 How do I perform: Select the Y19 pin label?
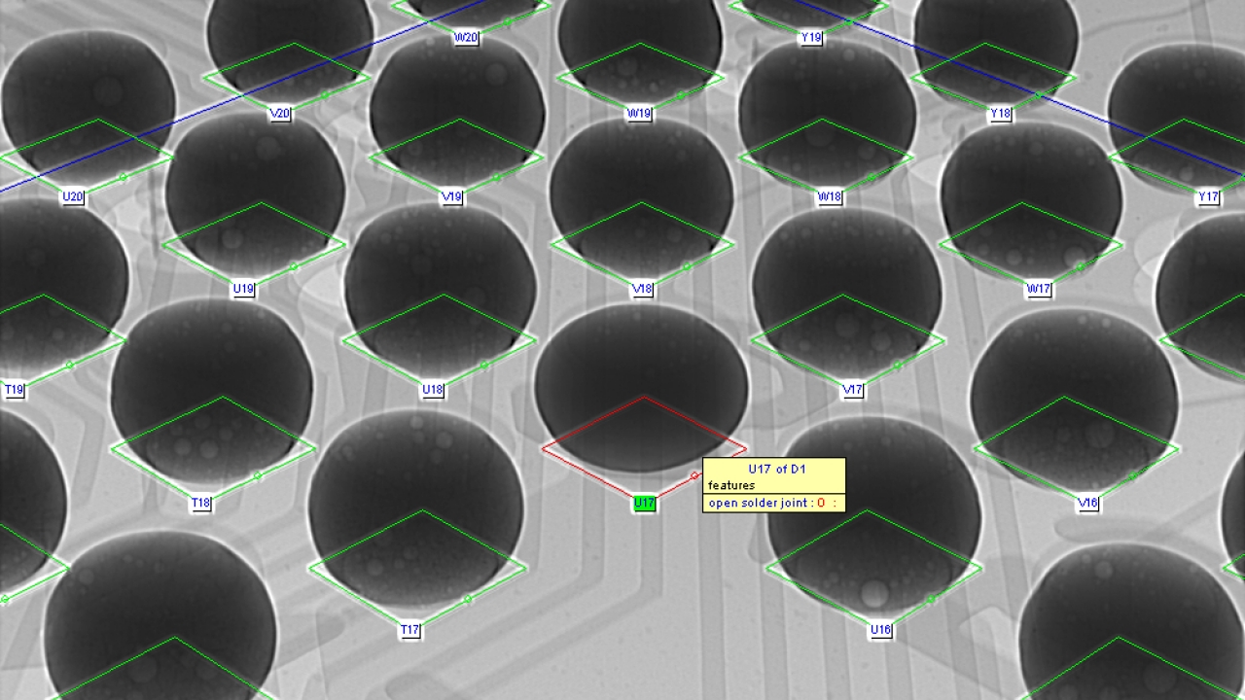tap(810, 38)
